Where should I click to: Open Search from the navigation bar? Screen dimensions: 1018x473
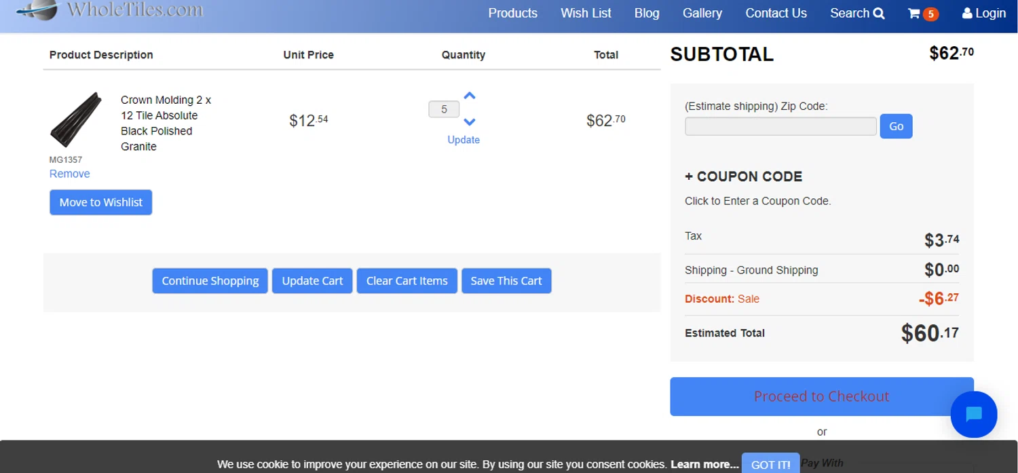[857, 13]
